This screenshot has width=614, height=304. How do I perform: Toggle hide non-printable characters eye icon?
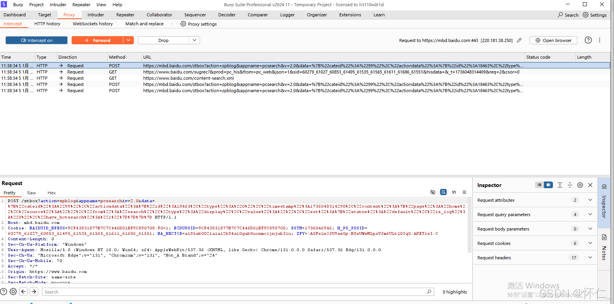[x=433, y=192]
